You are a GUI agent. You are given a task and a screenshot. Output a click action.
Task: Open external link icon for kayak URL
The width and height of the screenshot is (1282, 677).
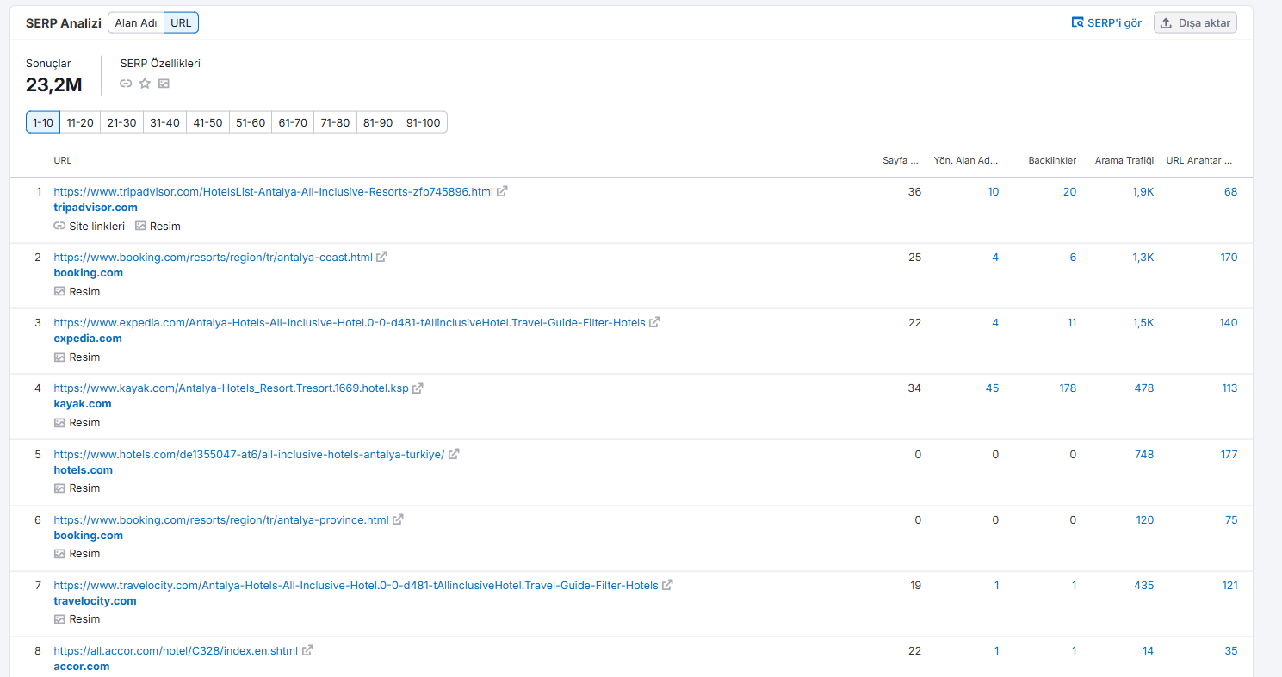tap(418, 388)
